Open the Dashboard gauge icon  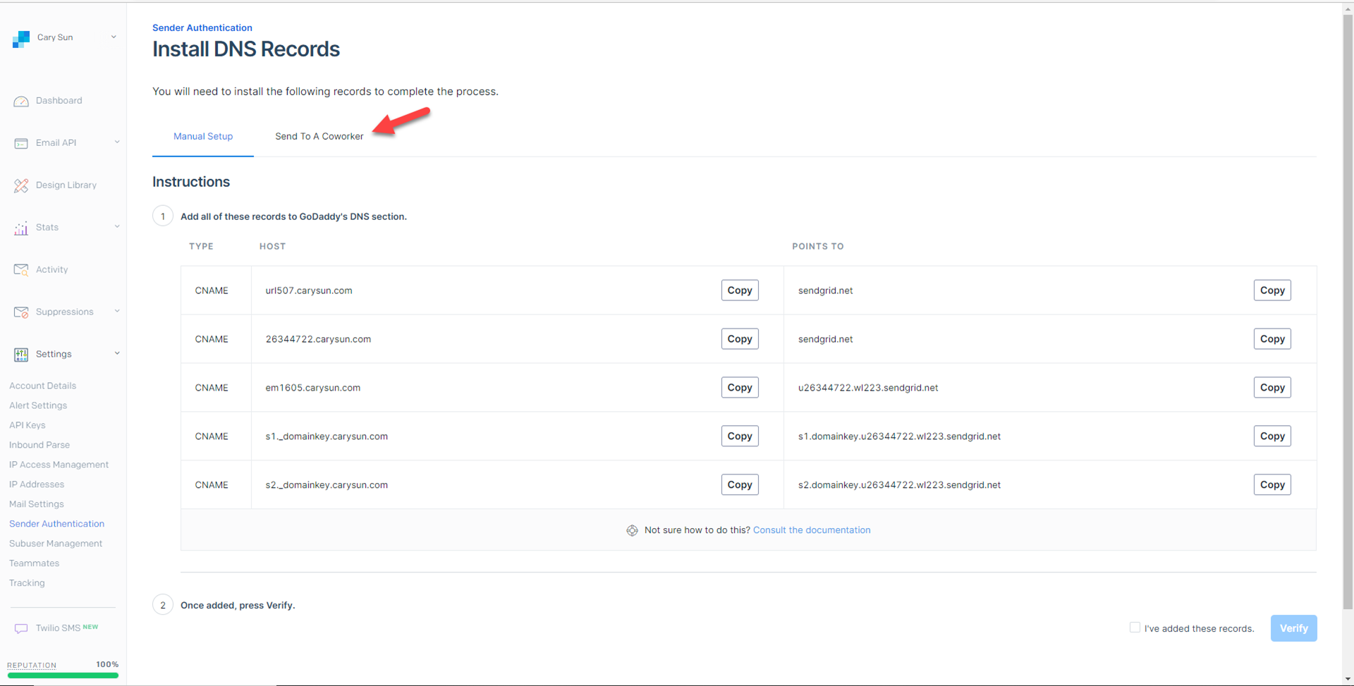point(21,101)
